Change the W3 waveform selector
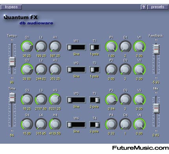169x154 pixels. point(76,100)
